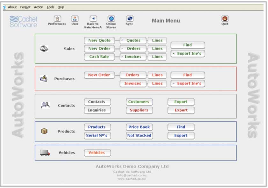Viewport: 268px width, 188px height.
Task: Click Find in the Products section
Action: tap(181, 127)
